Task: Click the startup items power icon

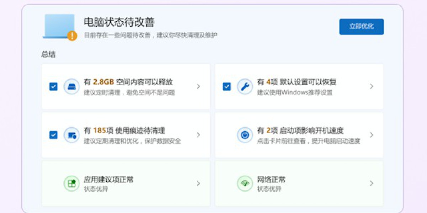Action: (245, 135)
